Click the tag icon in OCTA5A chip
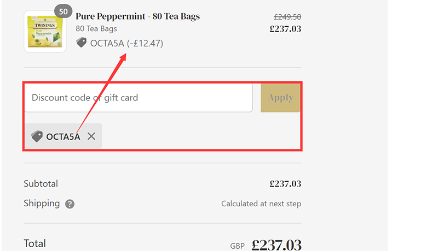Image resolution: width=438 pixels, height=251 pixels. coord(37,136)
